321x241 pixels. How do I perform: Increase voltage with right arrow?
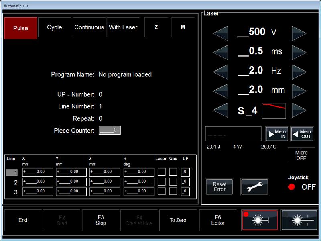[x=299, y=33]
